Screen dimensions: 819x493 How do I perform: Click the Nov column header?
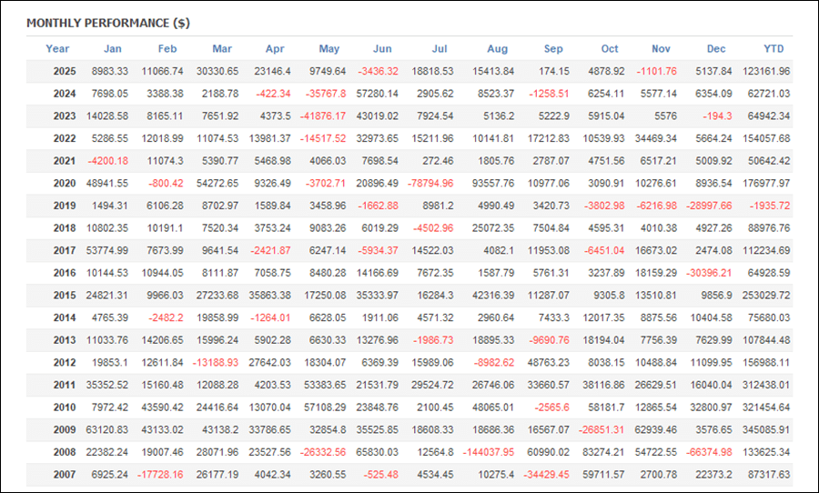pyautogui.click(x=661, y=49)
